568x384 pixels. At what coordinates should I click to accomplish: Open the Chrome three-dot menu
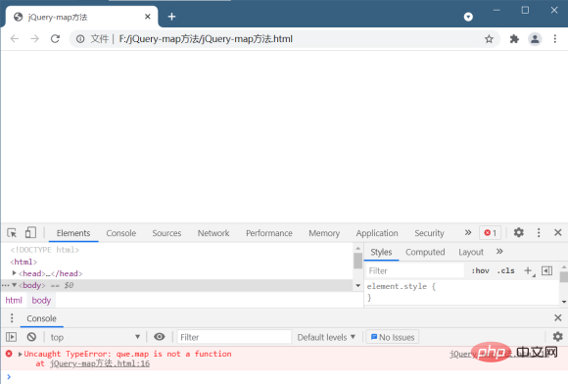point(555,39)
